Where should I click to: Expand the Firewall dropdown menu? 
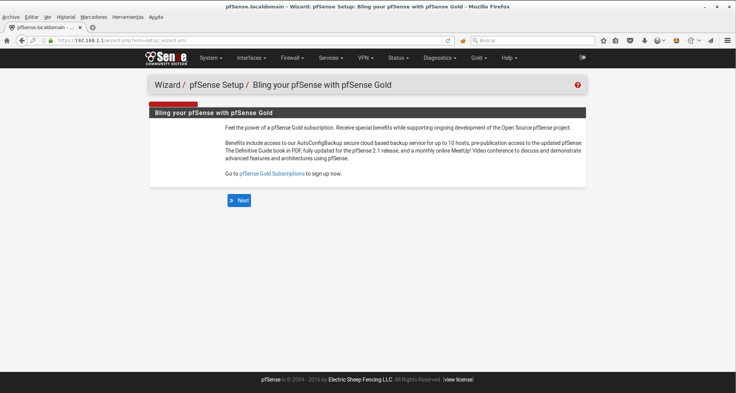click(x=292, y=58)
